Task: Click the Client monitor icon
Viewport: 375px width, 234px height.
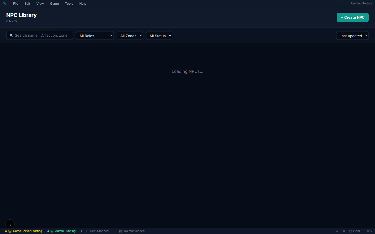Action: [85, 231]
